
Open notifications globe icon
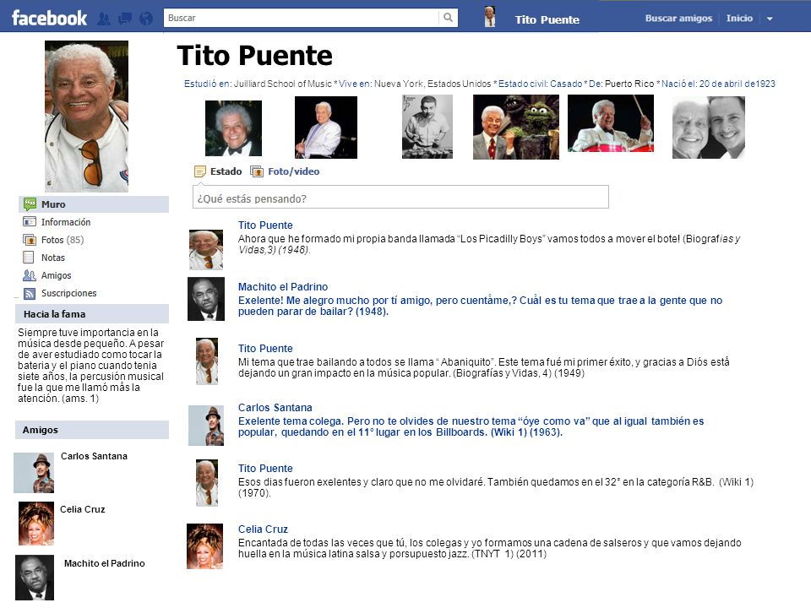click(x=146, y=19)
